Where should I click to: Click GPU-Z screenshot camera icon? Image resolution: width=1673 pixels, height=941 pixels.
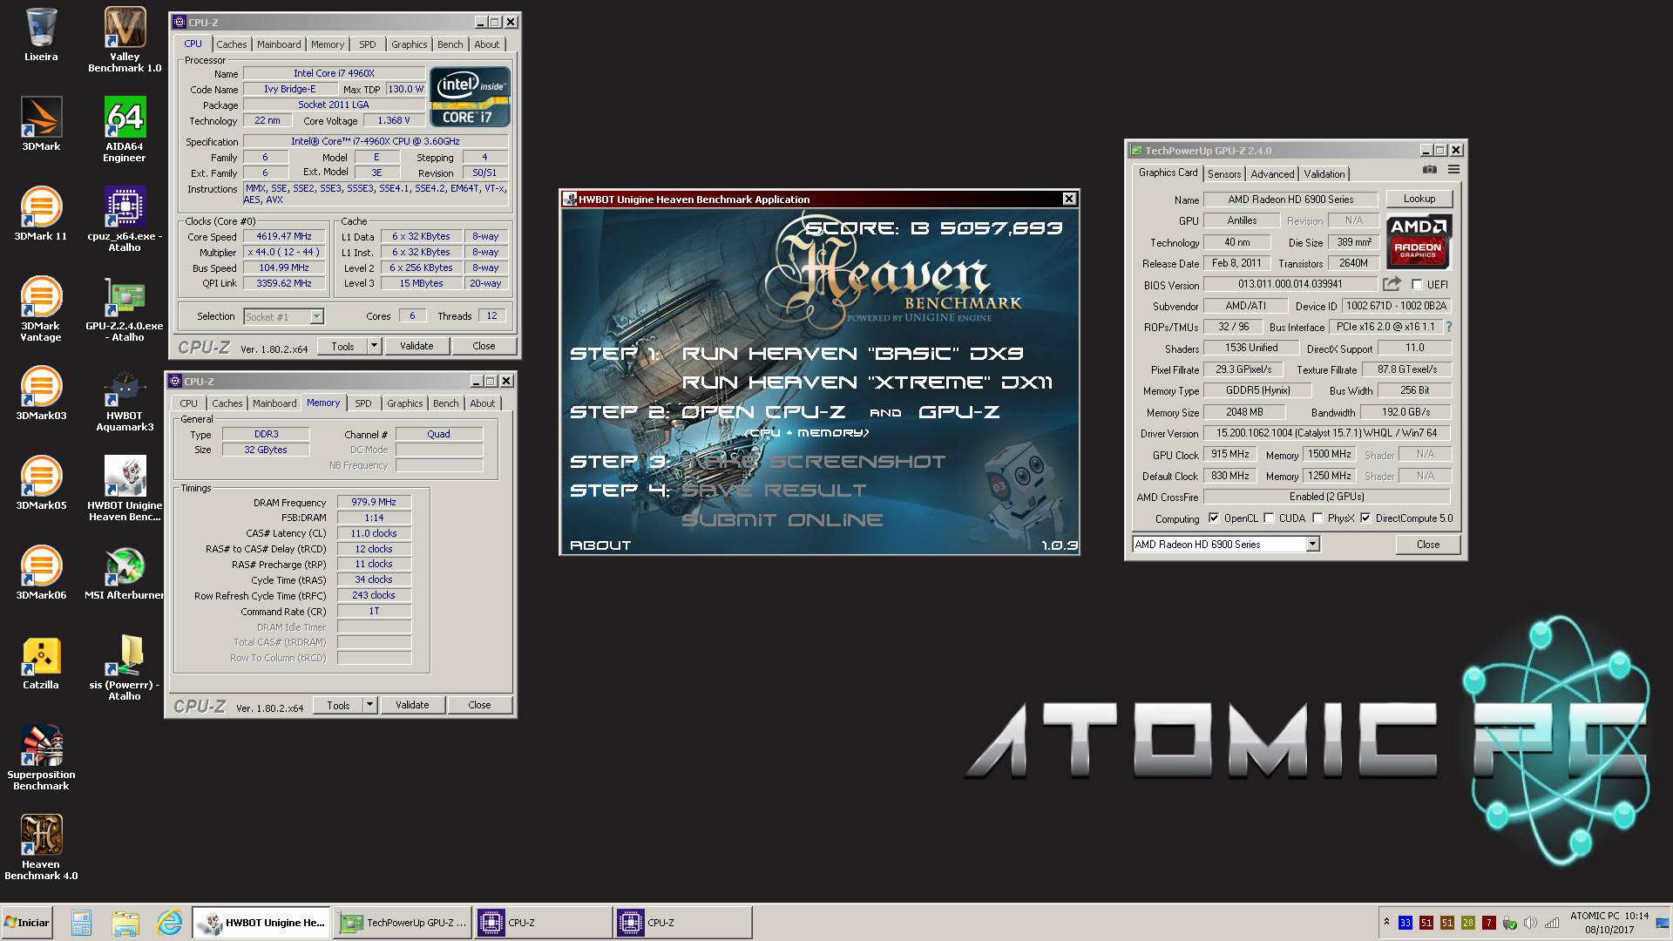click(x=1429, y=170)
